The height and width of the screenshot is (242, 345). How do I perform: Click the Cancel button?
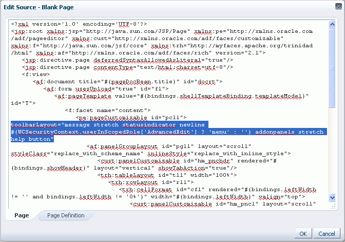(327, 234)
